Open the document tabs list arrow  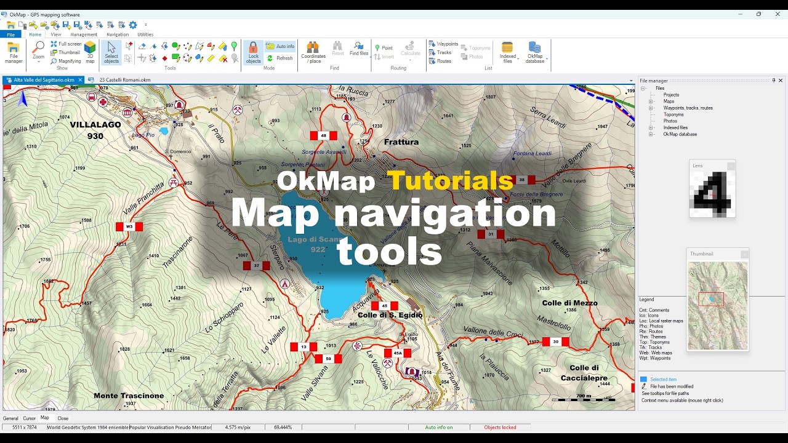(631, 81)
